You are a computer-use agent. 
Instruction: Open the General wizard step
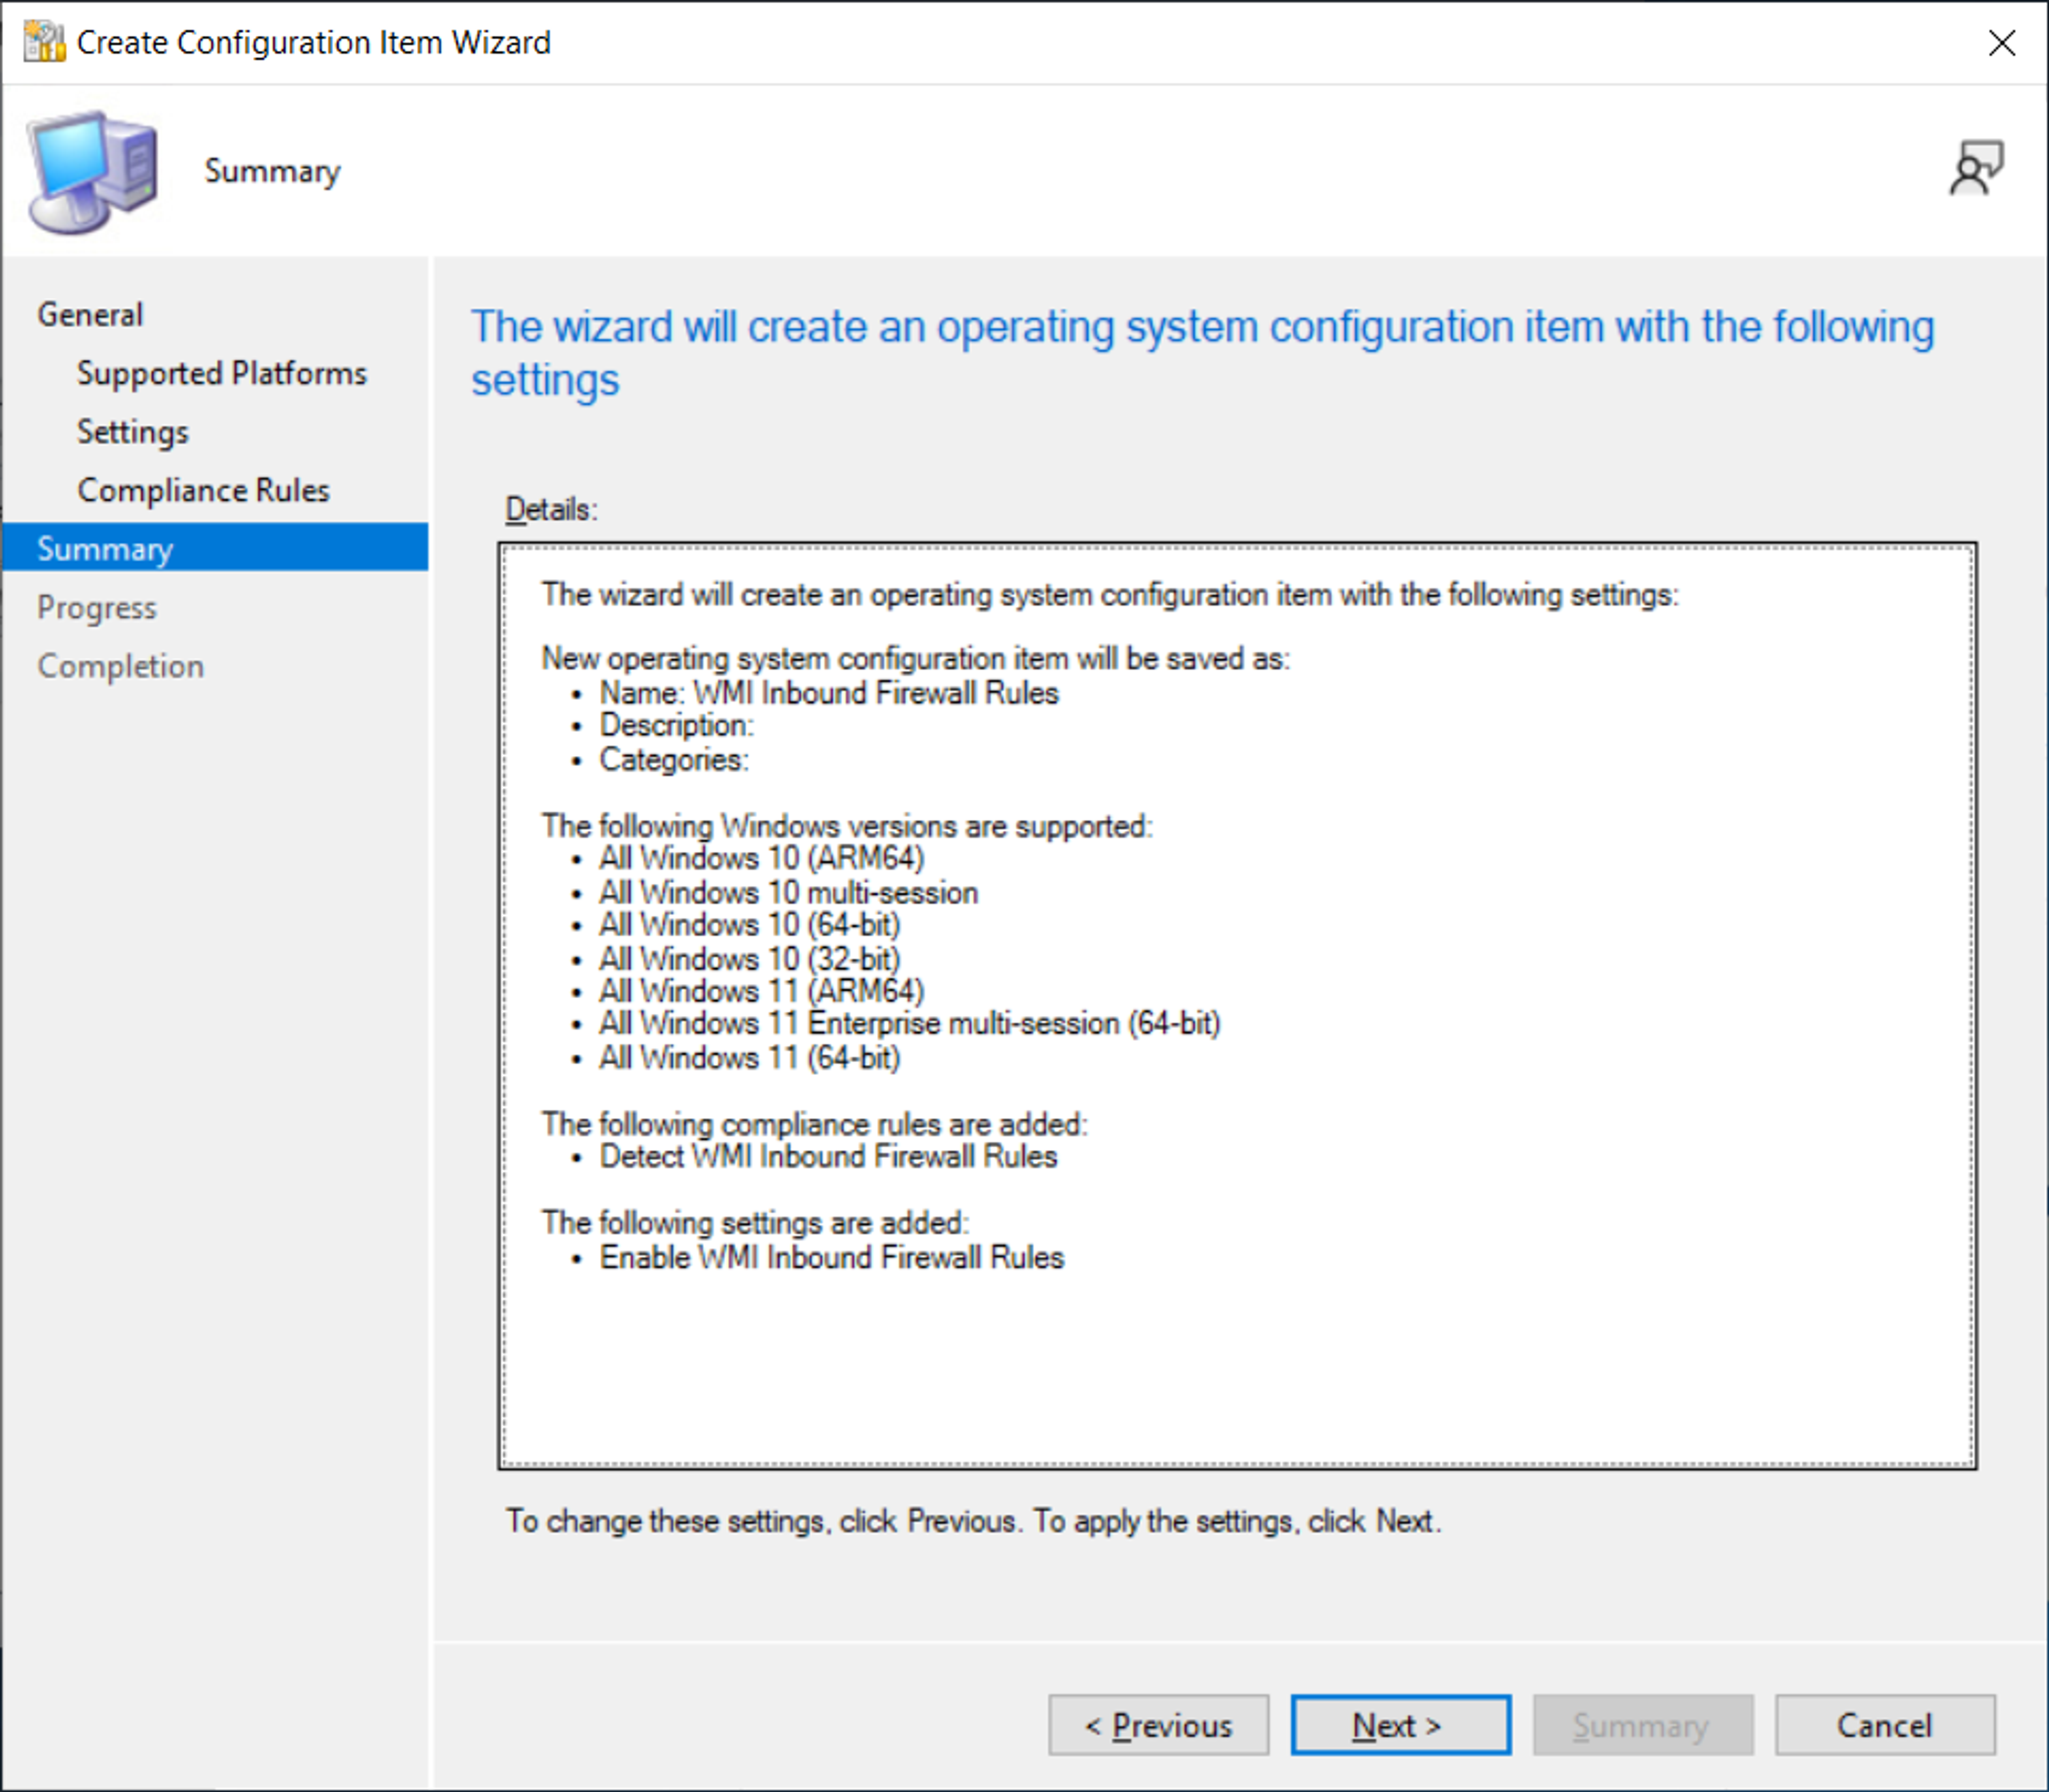[x=90, y=315]
